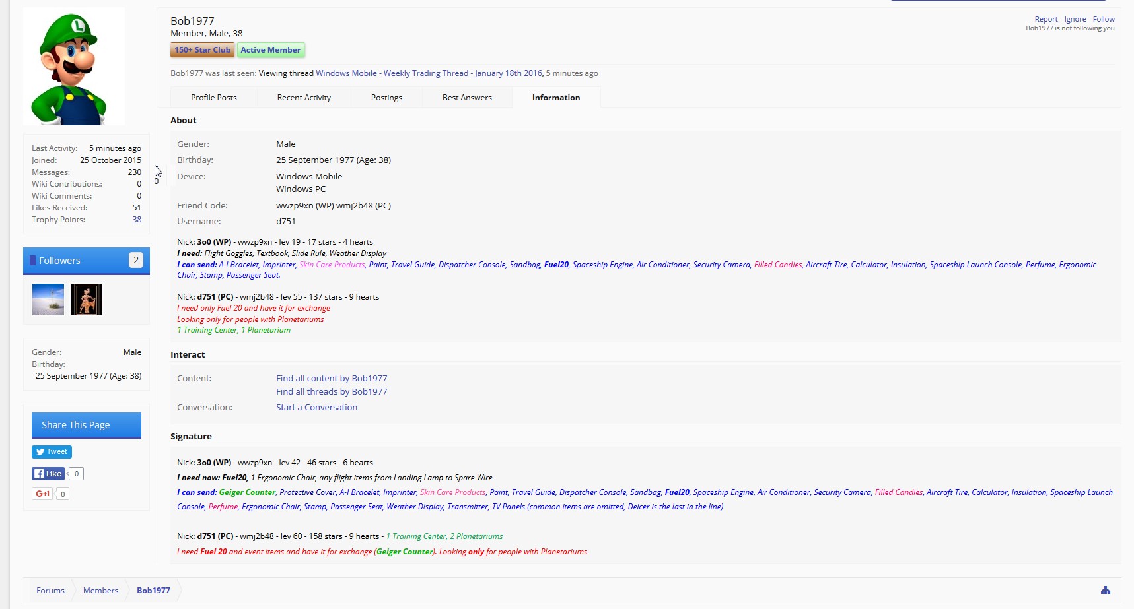1134x609 pixels.
Task: Go to Members in breadcrumb
Action: (x=100, y=590)
